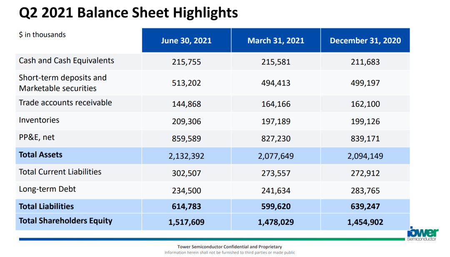Click the total liabilities value 614,783

[186, 207]
